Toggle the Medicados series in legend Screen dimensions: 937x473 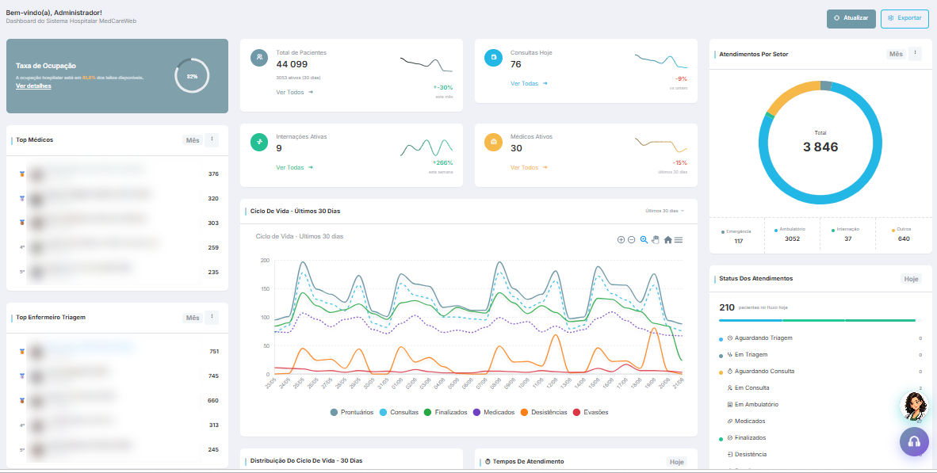494,412
